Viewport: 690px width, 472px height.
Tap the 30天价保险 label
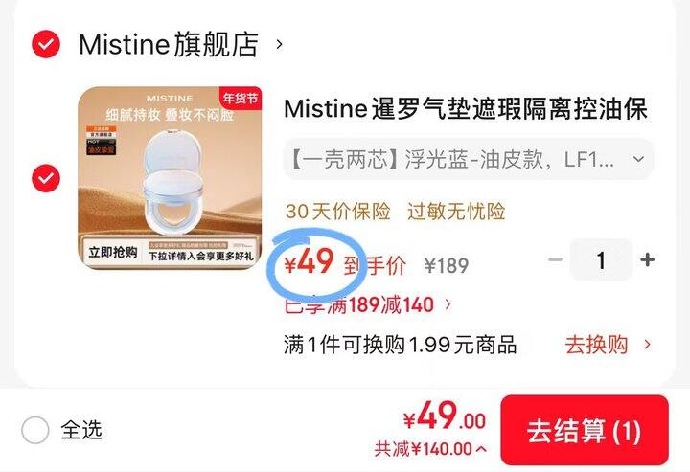point(338,212)
